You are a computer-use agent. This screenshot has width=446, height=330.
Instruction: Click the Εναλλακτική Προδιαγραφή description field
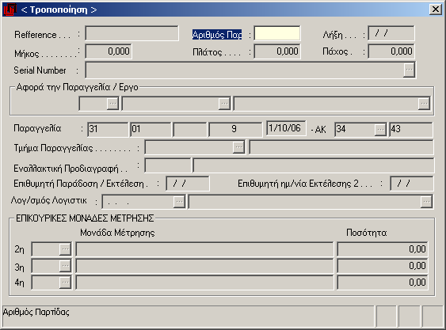tap(314, 165)
